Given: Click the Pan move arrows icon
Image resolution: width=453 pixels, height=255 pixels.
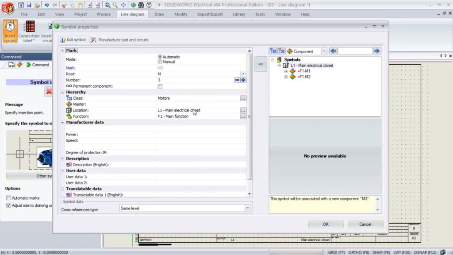Looking at the screenshot, I should [123, 5].
